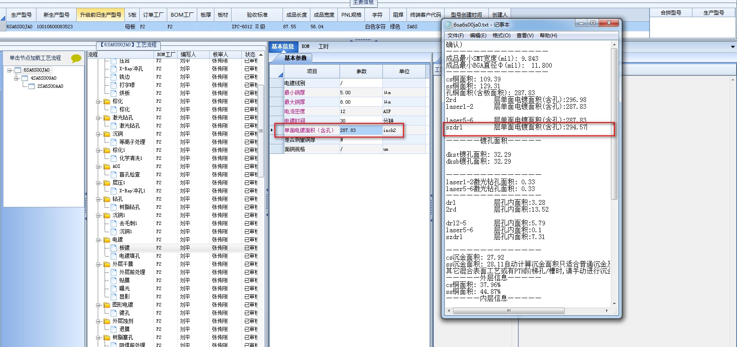
Task: Click the document icon of 铣边
Action: click(114, 77)
